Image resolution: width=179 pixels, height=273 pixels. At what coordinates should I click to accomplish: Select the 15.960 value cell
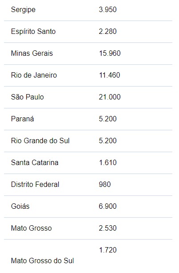(x=110, y=53)
